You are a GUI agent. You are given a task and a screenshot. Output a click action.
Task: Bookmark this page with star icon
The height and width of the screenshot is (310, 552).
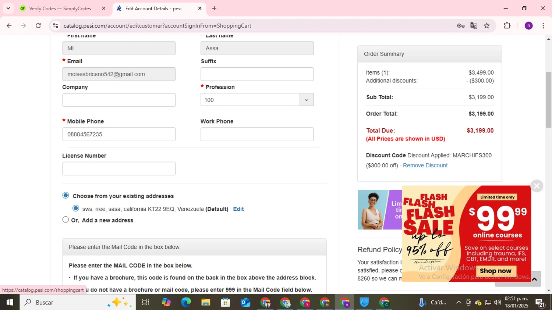487,26
